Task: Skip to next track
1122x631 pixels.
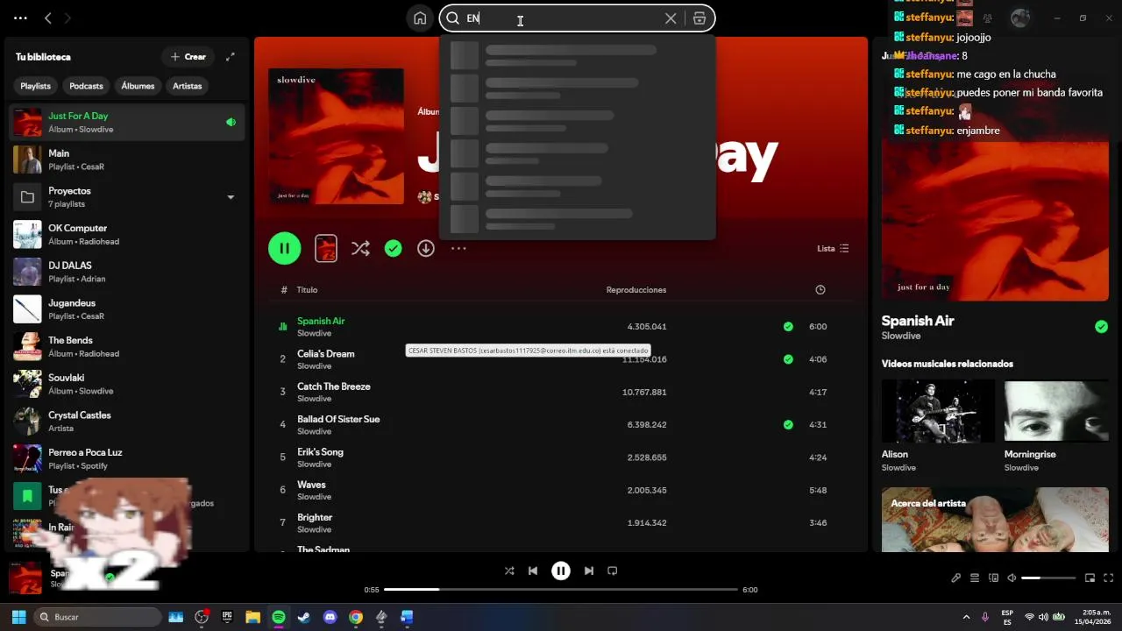Action: click(589, 571)
